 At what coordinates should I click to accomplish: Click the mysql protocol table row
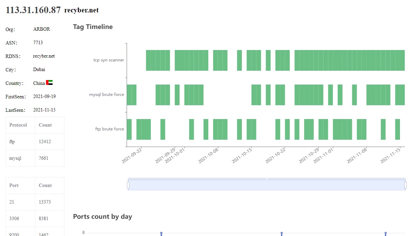coord(35,158)
